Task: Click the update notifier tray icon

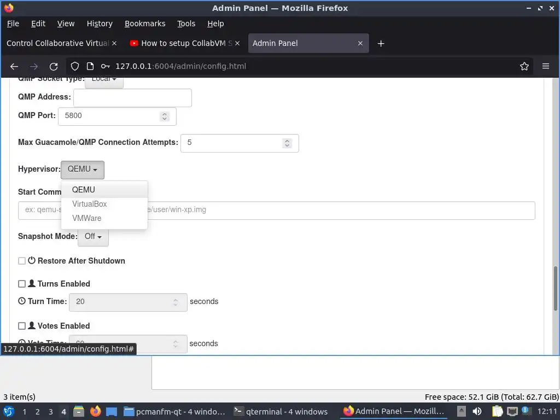Action: pyautogui.click(x=526, y=411)
